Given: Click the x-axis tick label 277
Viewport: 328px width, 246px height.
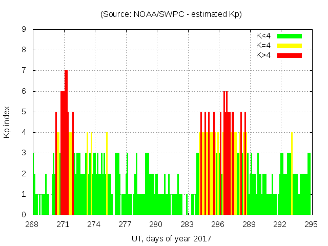Looking at the screenshot, I should click(125, 224).
